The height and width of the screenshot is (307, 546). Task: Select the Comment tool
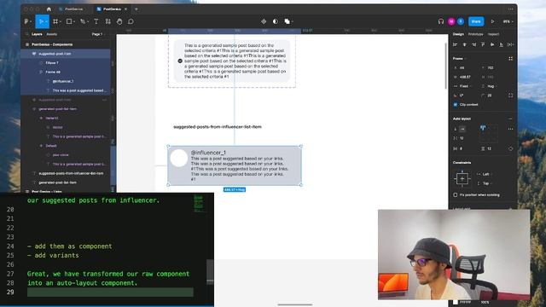click(x=131, y=21)
